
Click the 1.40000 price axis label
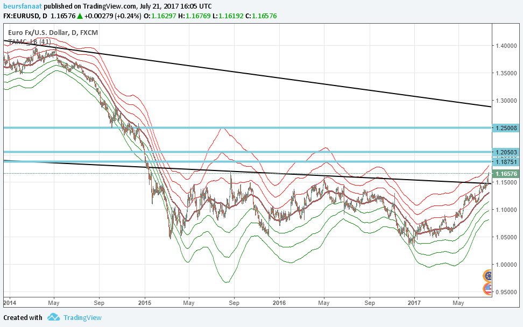pyautogui.click(x=506, y=46)
